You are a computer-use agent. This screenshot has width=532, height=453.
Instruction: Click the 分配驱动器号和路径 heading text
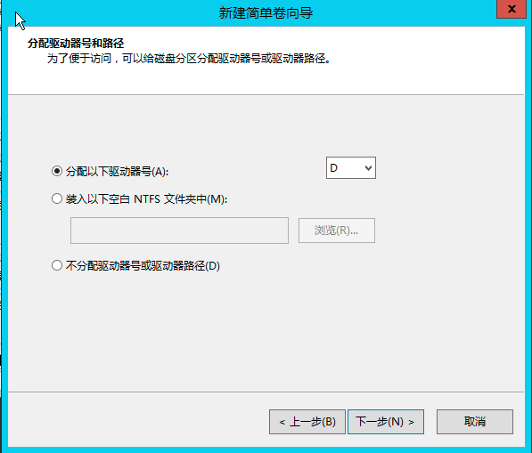pos(76,44)
